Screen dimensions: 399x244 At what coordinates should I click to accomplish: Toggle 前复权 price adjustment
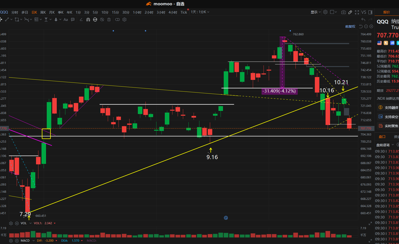(x=350, y=26)
